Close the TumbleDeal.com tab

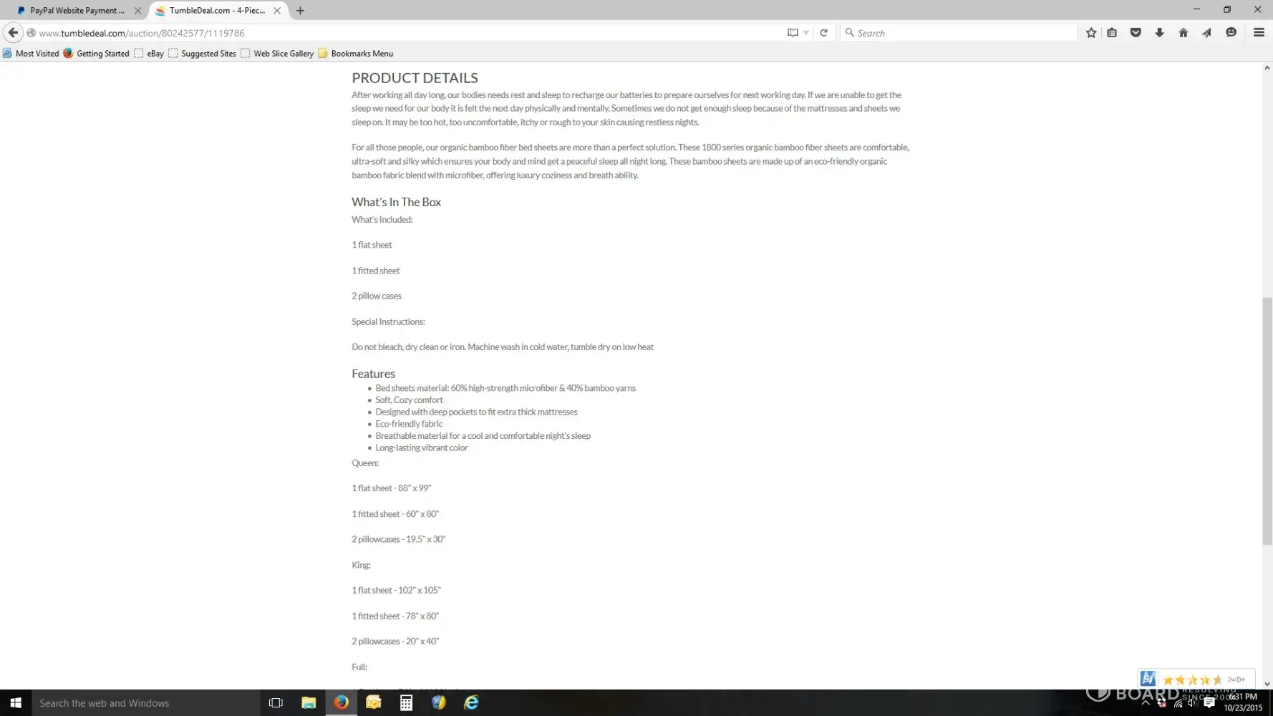[277, 11]
